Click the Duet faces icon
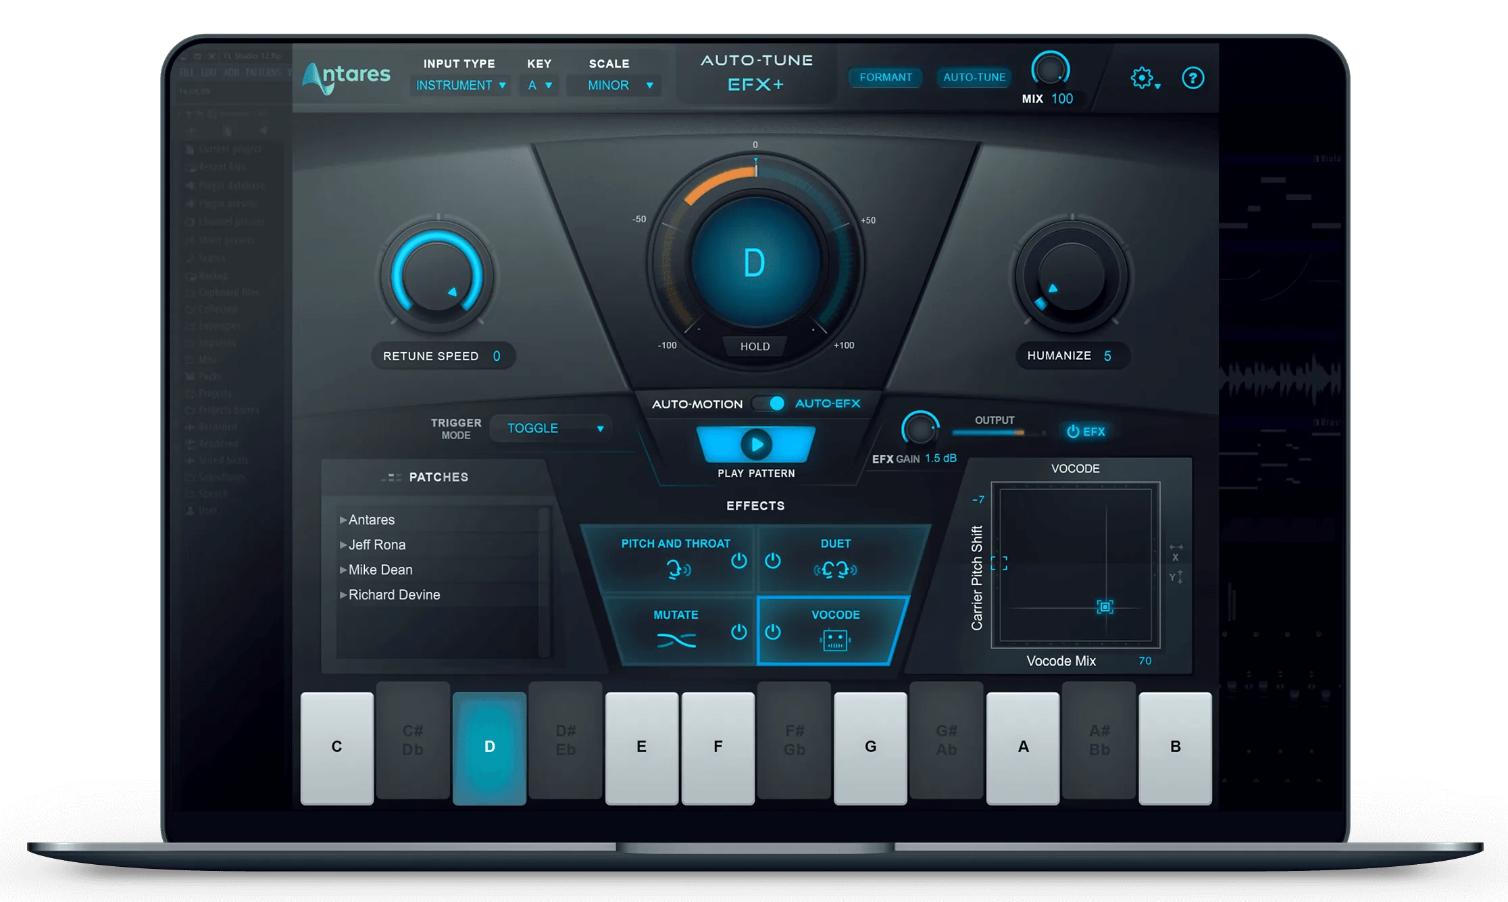1508x902 pixels. point(835,570)
